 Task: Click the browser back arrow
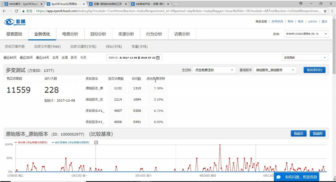pyautogui.click(x=4, y=11)
